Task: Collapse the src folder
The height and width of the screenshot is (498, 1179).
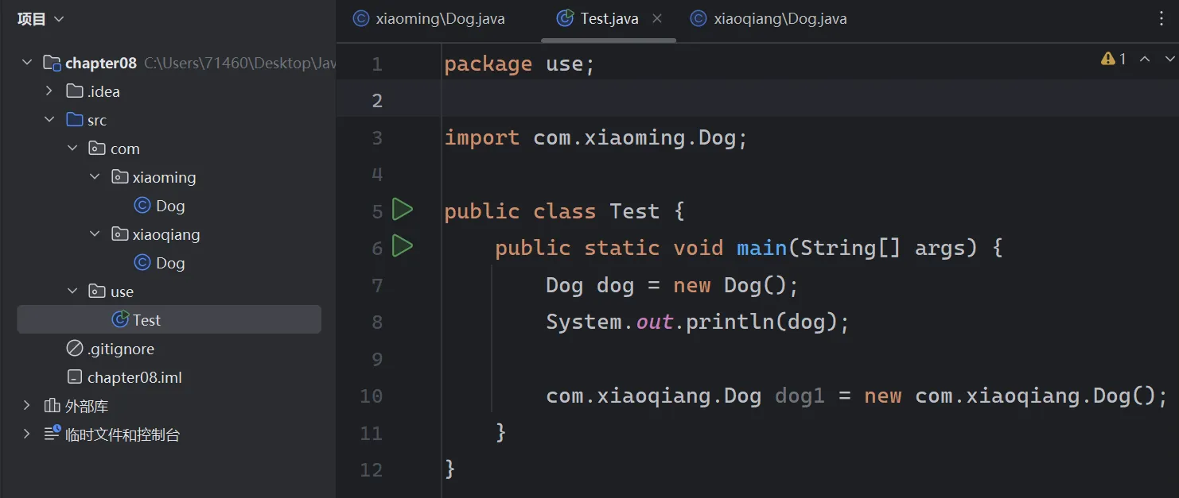Action: (49, 120)
